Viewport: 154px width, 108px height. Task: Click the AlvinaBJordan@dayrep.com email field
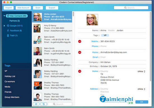click(113, 52)
